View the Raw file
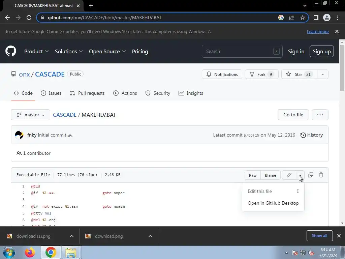This screenshot has width=345, height=259. click(x=253, y=175)
